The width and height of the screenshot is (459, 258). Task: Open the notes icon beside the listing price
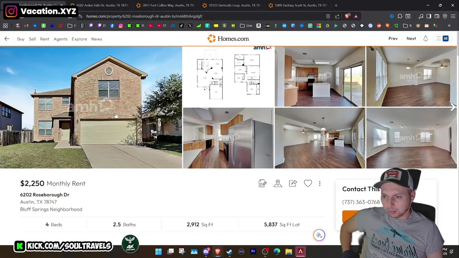click(262, 183)
